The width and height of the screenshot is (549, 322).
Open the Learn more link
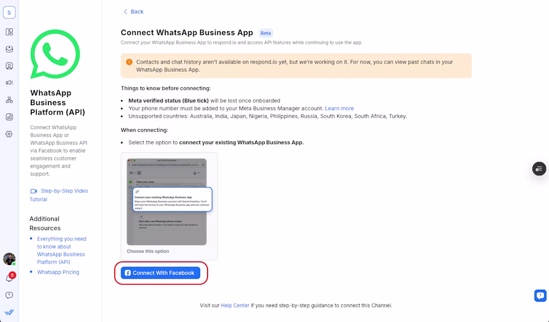coord(339,108)
